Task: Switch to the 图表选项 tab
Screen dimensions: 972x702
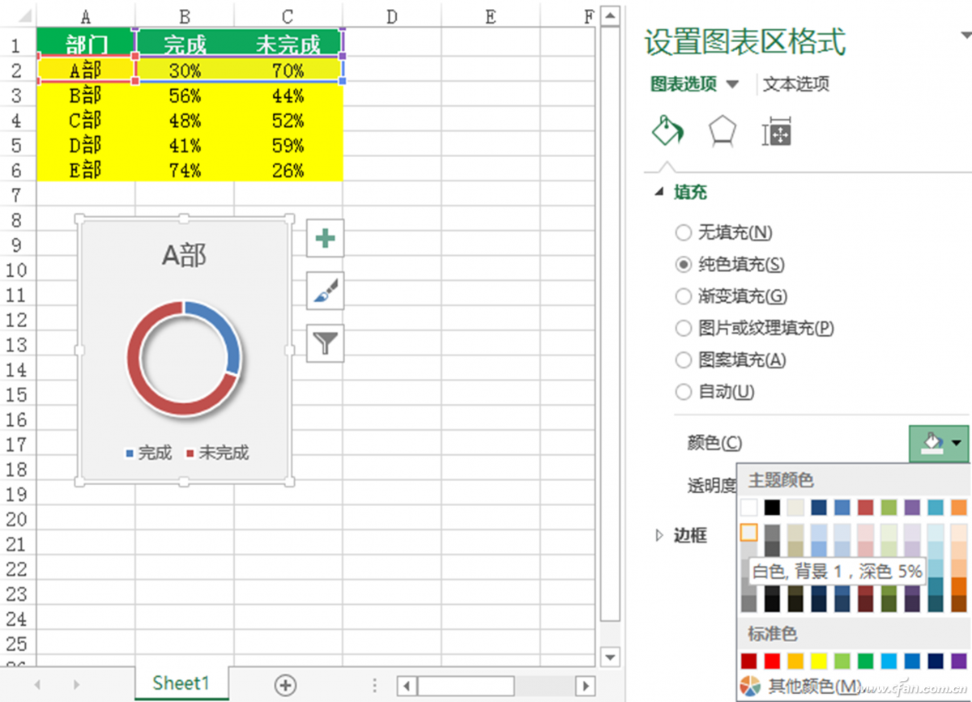Action: (x=684, y=84)
